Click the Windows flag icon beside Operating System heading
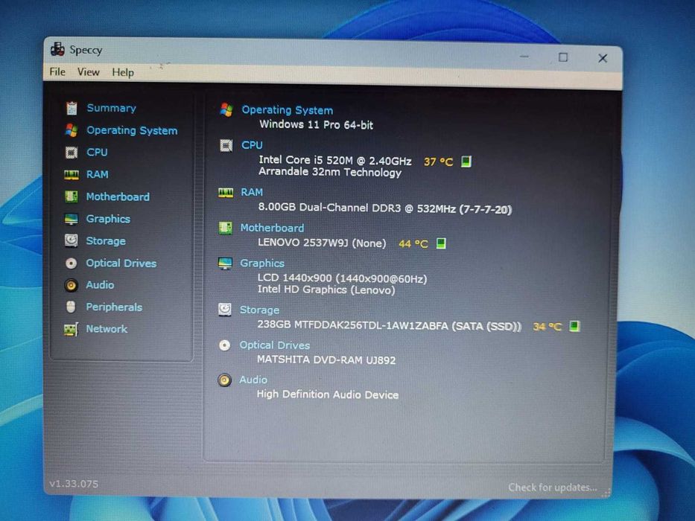 pos(226,109)
